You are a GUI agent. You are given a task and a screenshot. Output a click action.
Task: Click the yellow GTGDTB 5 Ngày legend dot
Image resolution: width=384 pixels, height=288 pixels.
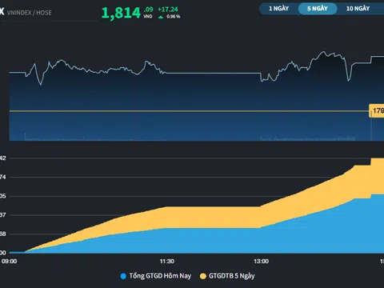(x=203, y=276)
